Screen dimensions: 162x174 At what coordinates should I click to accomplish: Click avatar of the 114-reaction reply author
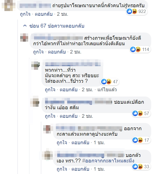pyautogui.click(x=24, y=38)
